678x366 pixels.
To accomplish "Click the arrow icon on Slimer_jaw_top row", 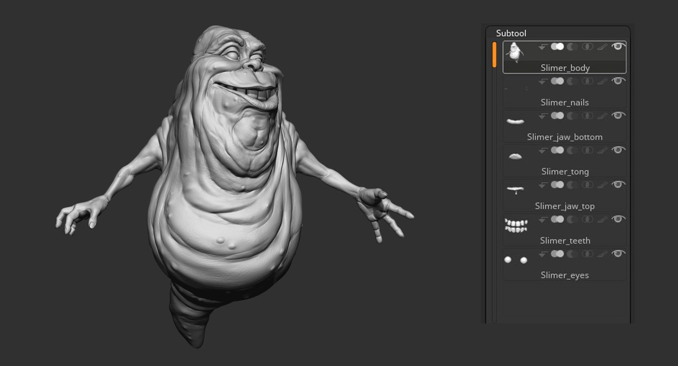I will (x=543, y=185).
